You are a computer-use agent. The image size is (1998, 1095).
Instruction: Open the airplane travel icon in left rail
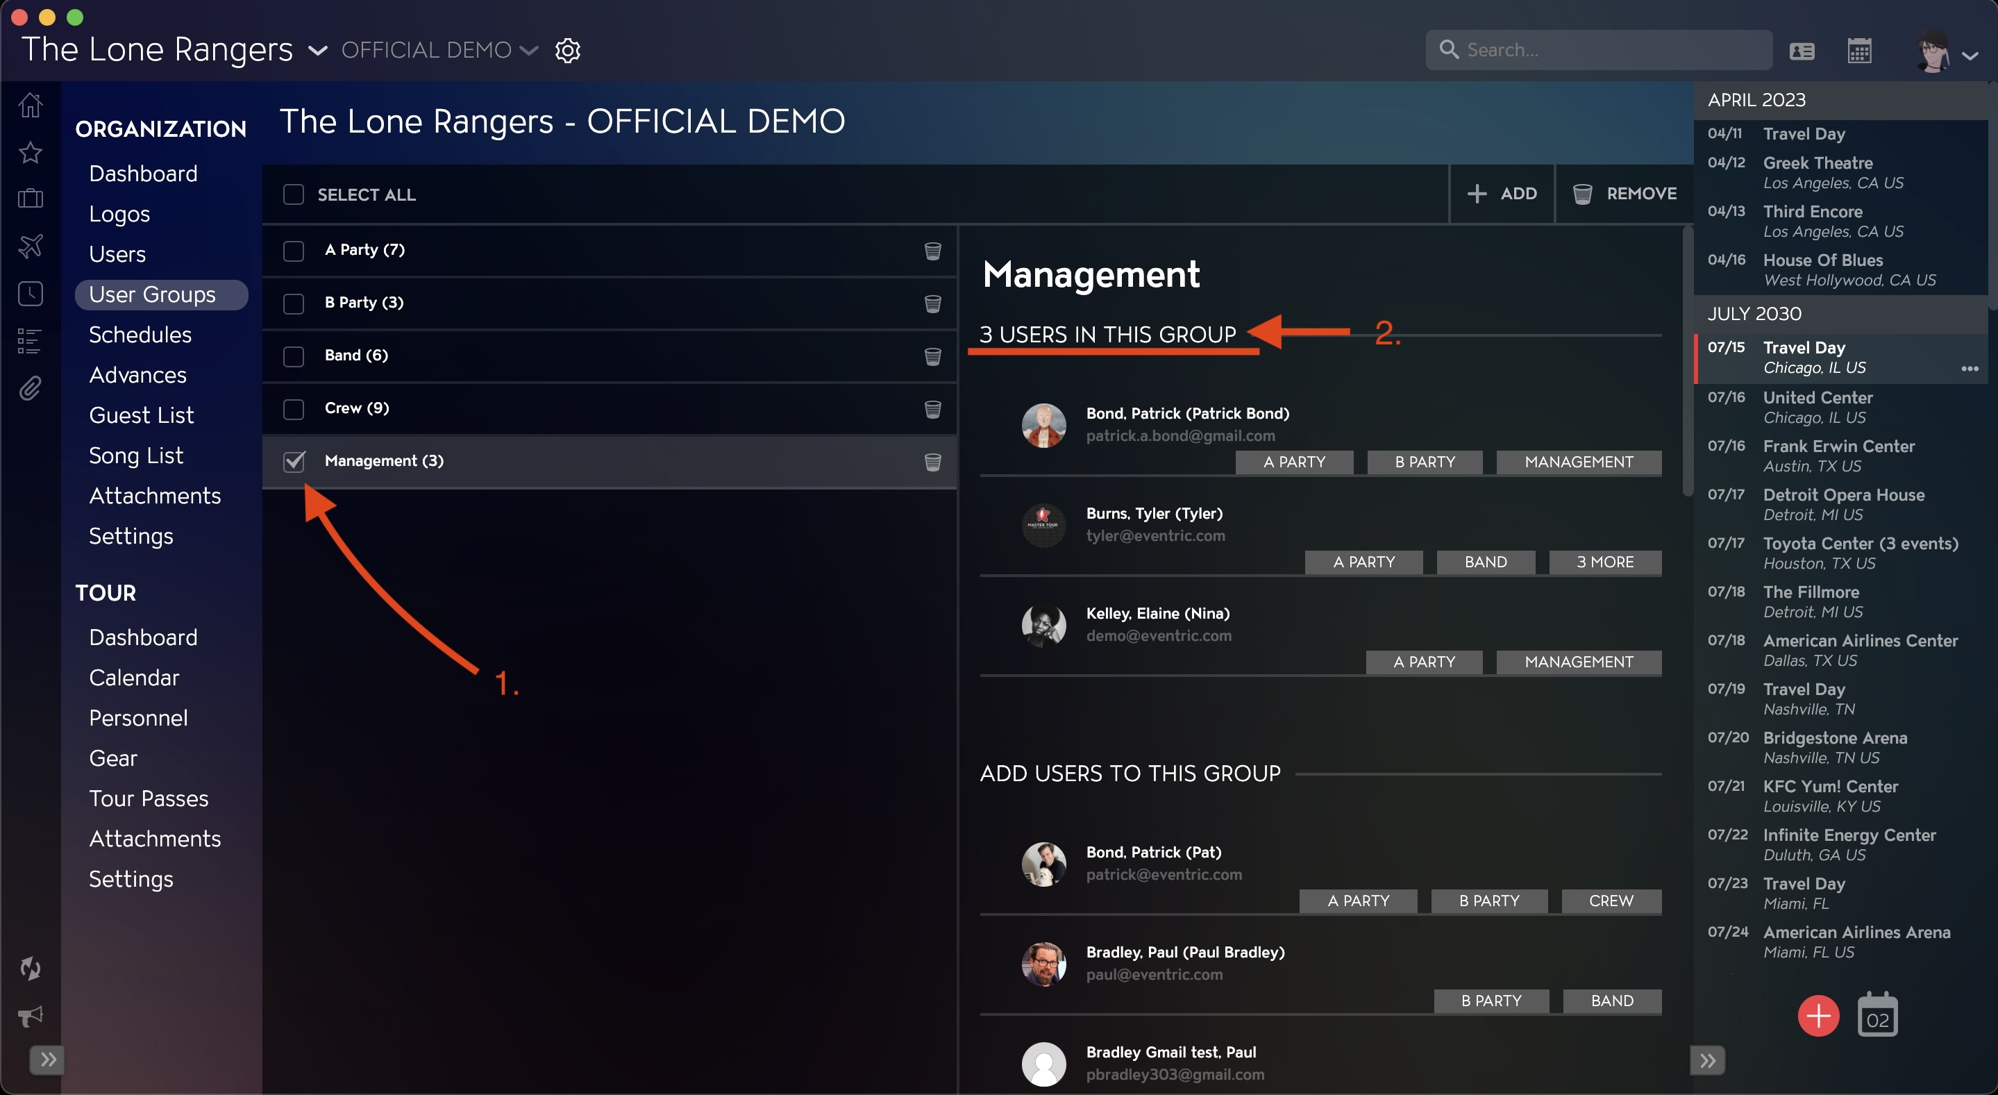(x=31, y=246)
